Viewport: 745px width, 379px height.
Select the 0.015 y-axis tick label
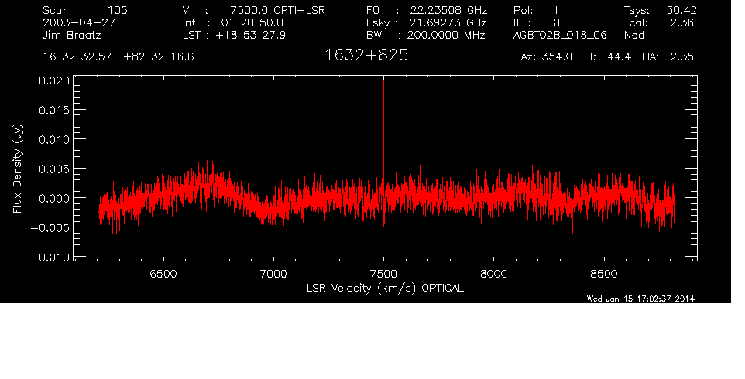coord(53,110)
